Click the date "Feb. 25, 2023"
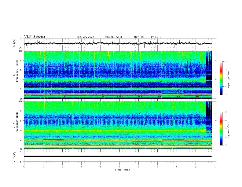The height and width of the screenshot is (187, 242). (85, 37)
